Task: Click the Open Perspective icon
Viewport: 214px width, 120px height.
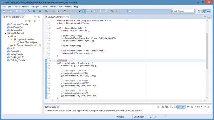Action: [x=199, y=11]
